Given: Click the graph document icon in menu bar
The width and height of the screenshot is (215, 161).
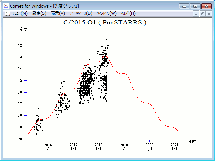Looking at the screenshot, I should (x=7, y=13).
